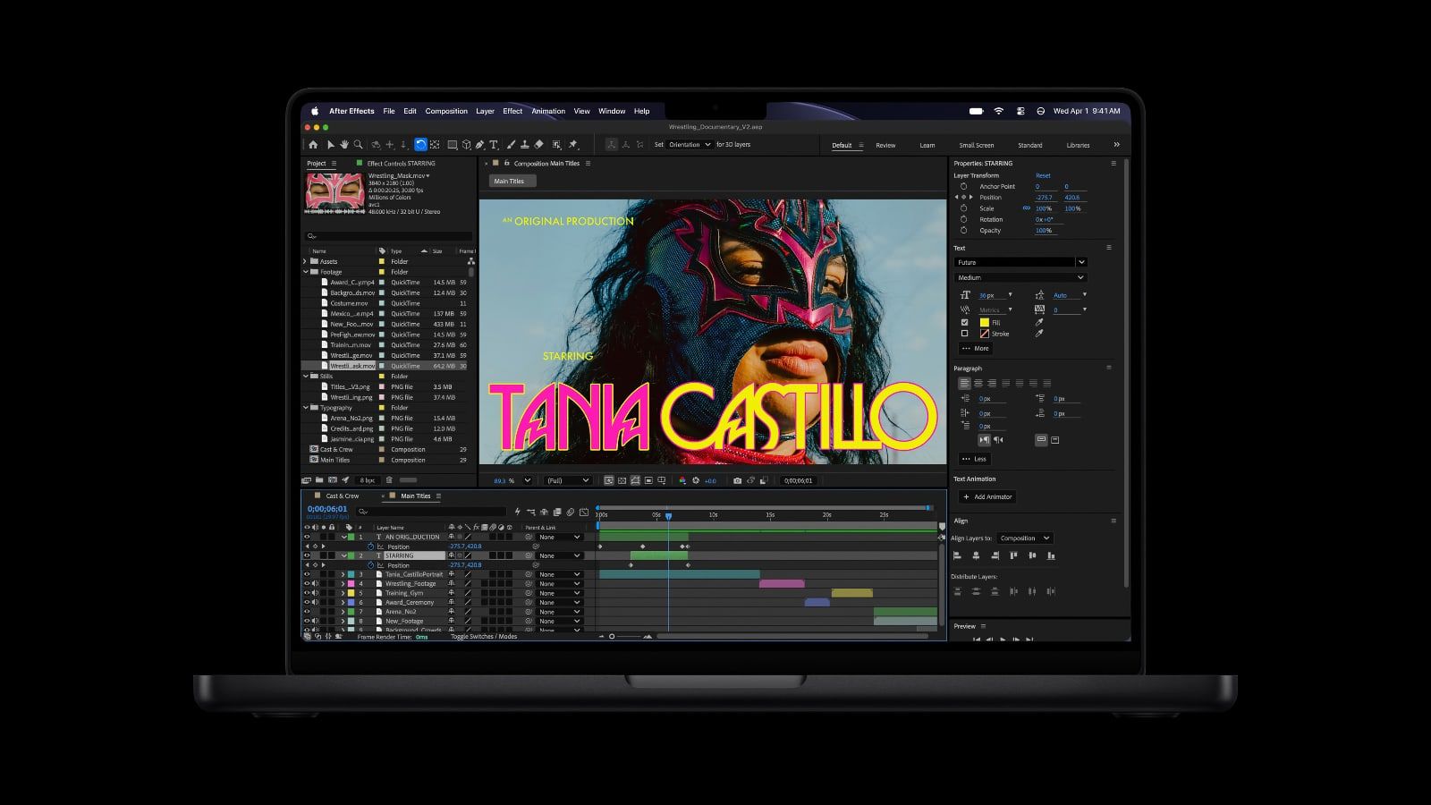The width and height of the screenshot is (1431, 805).
Task: Click Fill color eyedropper icon
Action: click(x=1039, y=322)
